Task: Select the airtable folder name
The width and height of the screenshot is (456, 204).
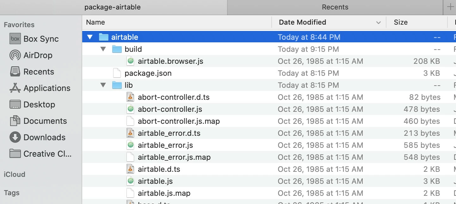Action: click(x=125, y=37)
